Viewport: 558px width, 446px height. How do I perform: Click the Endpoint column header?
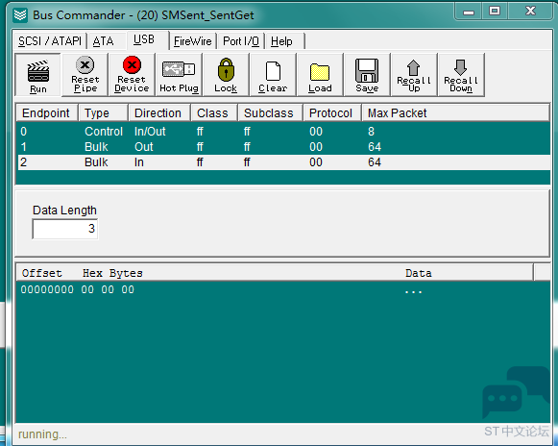pos(47,112)
